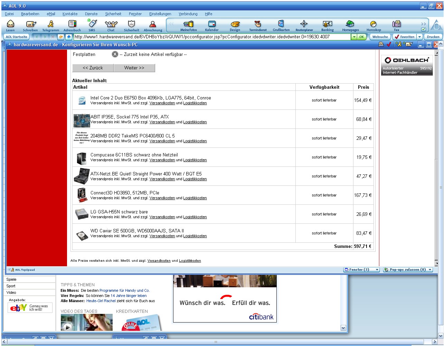Viewport: 445px width, 346px height.
Task: Click the Websuche button
Action: [x=380, y=37]
